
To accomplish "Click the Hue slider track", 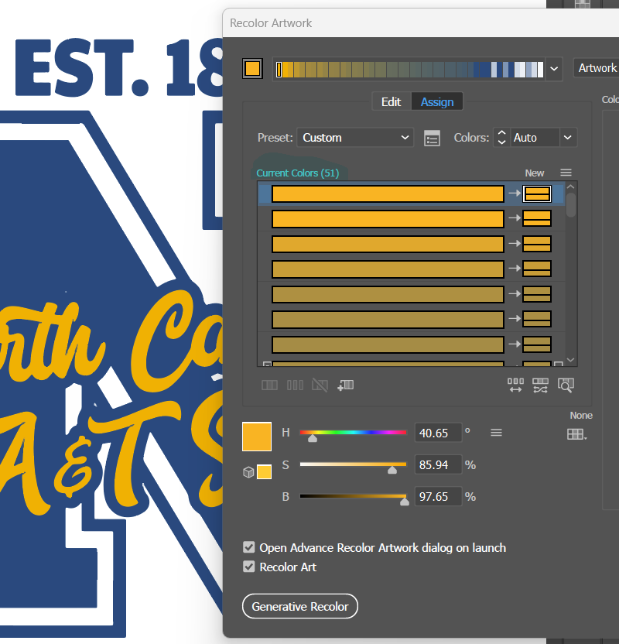I will (x=353, y=433).
